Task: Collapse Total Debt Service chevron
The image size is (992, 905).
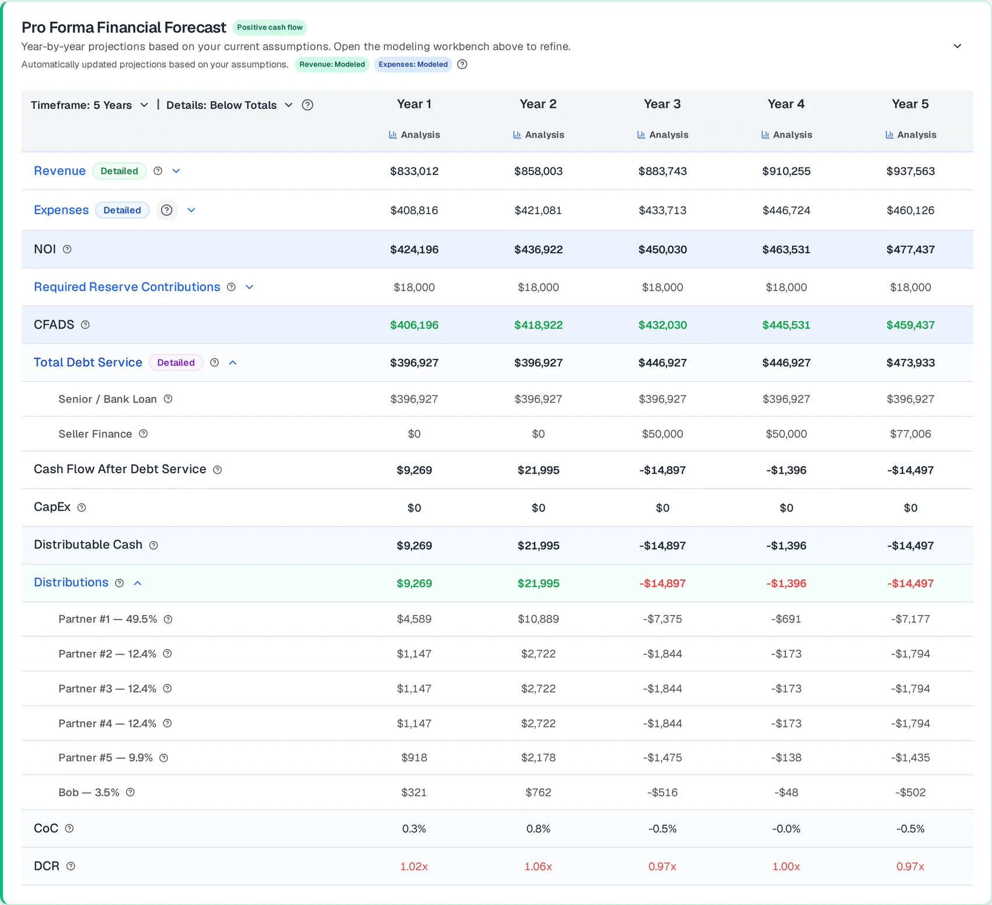Action: coord(233,362)
